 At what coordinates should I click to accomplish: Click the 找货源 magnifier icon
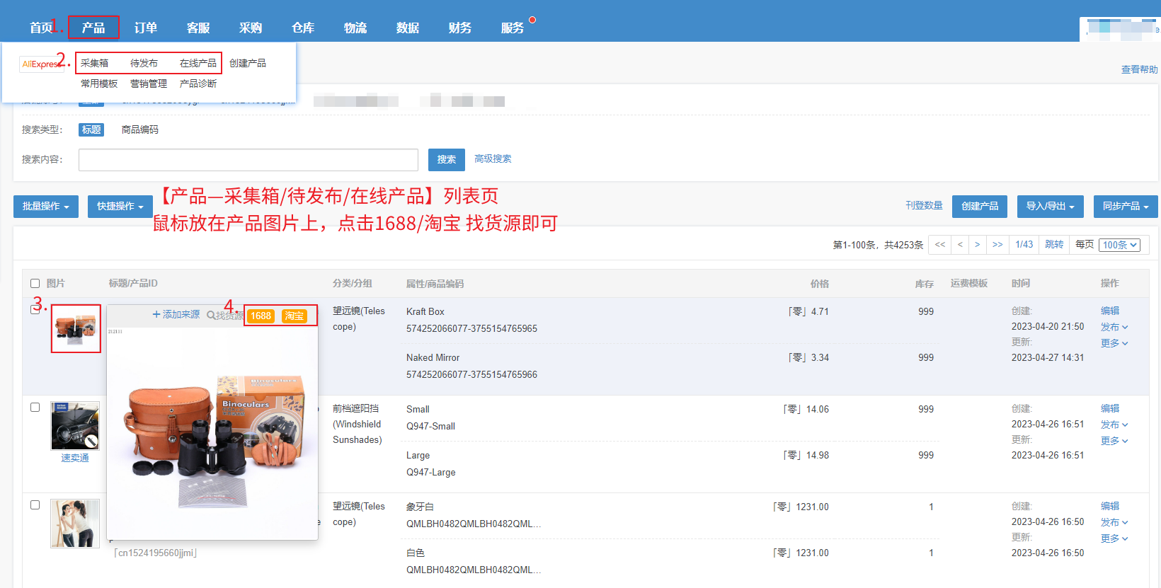click(211, 316)
